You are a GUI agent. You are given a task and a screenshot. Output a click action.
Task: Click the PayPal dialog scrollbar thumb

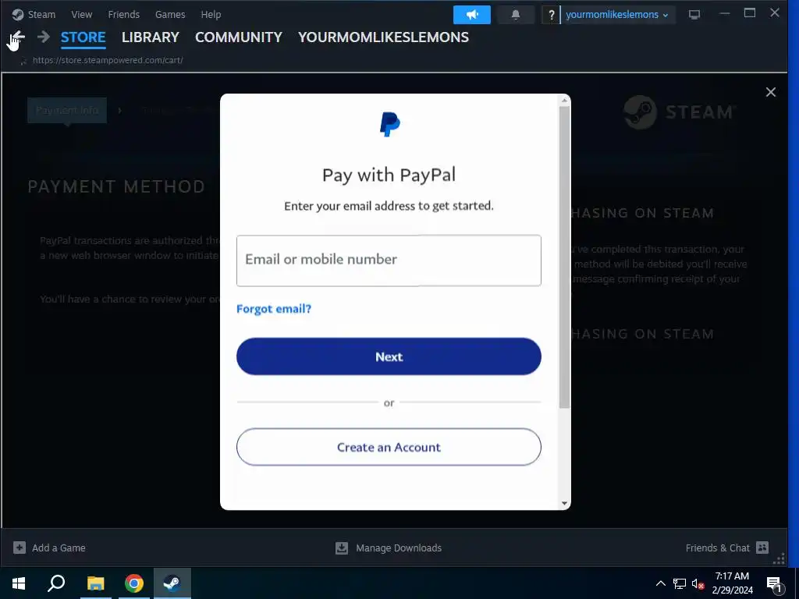(564, 257)
